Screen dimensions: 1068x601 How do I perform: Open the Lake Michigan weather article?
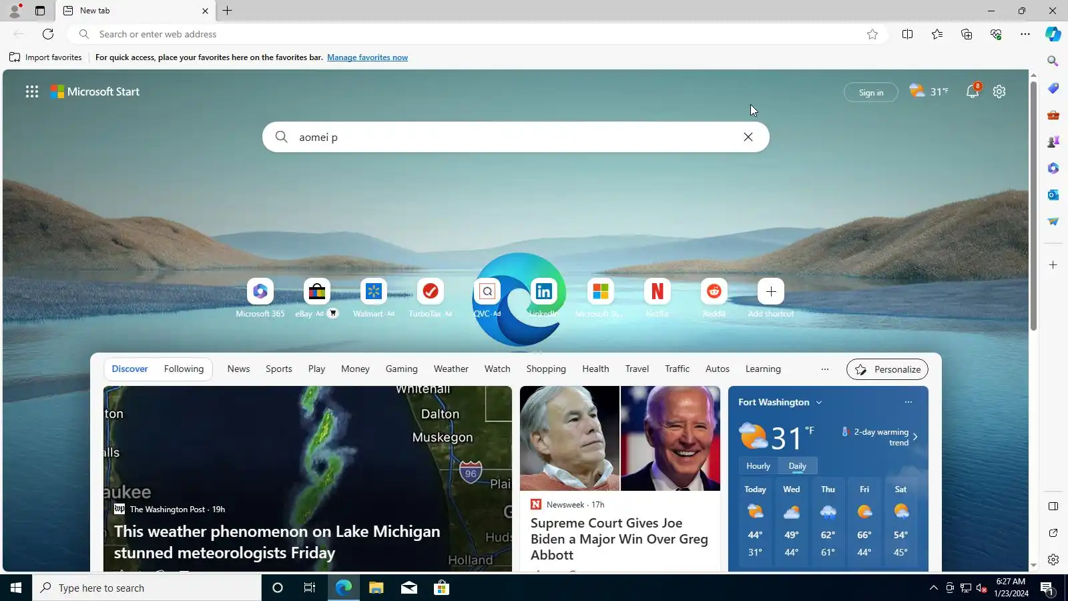pyautogui.click(x=277, y=542)
